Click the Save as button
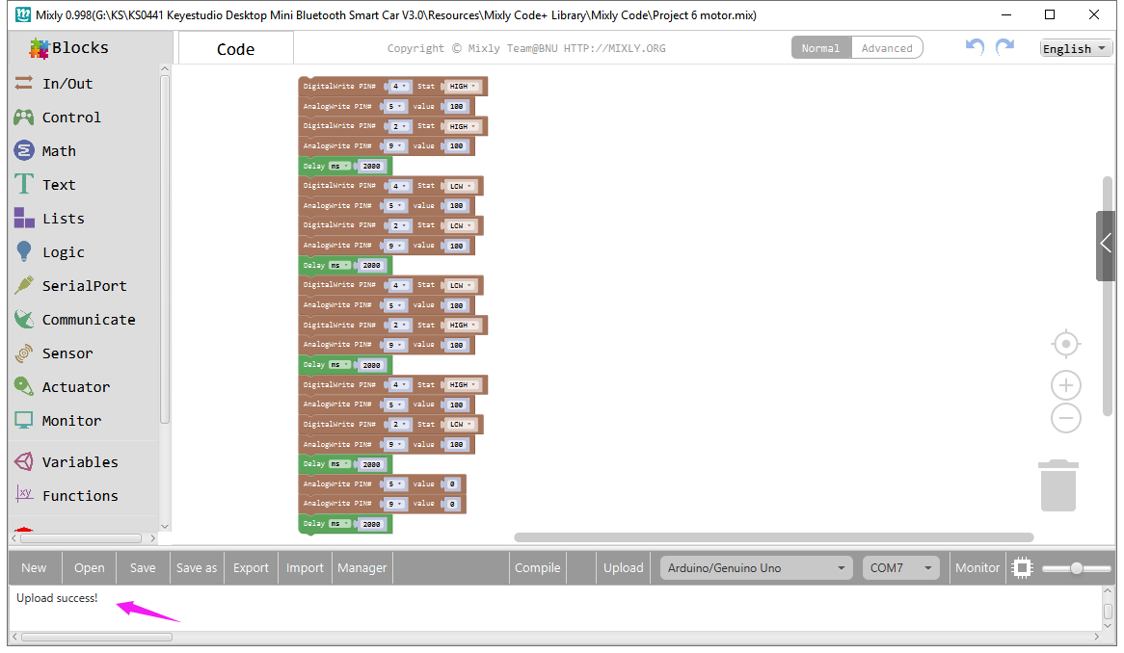Image resolution: width=1124 pixels, height=653 pixels. coord(197,568)
